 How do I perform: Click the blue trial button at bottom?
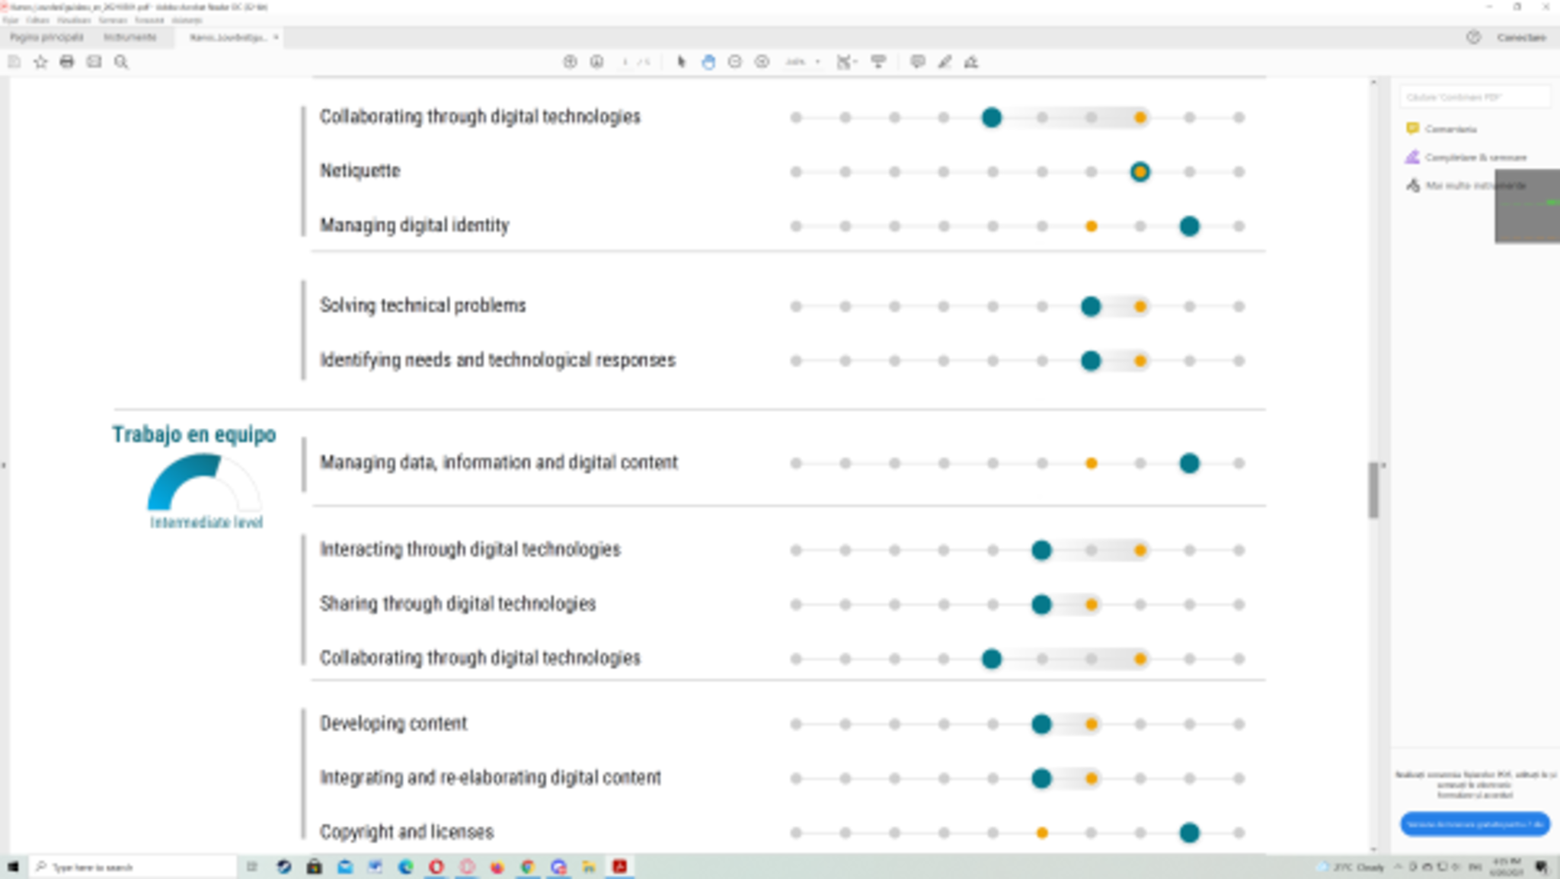(1475, 824)
